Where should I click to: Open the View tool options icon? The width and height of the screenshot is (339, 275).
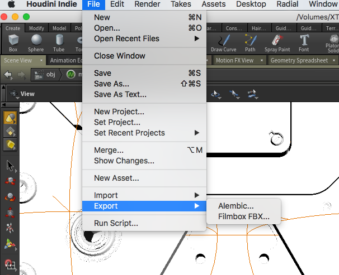(14, 94)
